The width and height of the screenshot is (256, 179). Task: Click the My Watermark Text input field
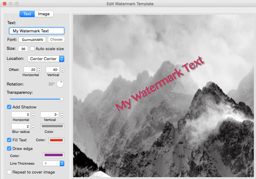[x=36, y=31]
